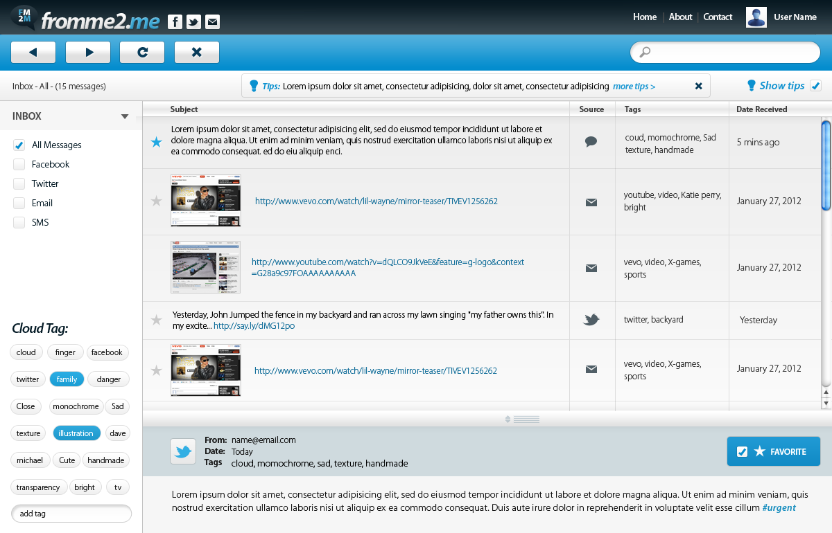Screen dimensions: 832x533
Task: Click the back arrow navigation button
Action: click(x=33, y=52)
